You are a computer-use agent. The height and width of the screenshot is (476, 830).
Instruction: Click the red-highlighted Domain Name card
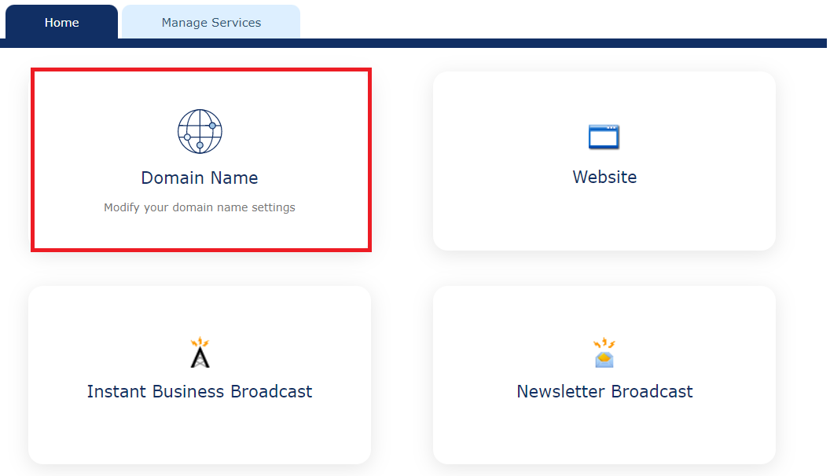point(199,160)
